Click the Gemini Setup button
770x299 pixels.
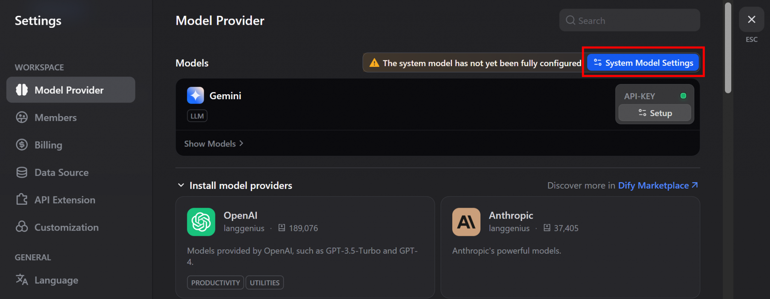tap(655, 113)
